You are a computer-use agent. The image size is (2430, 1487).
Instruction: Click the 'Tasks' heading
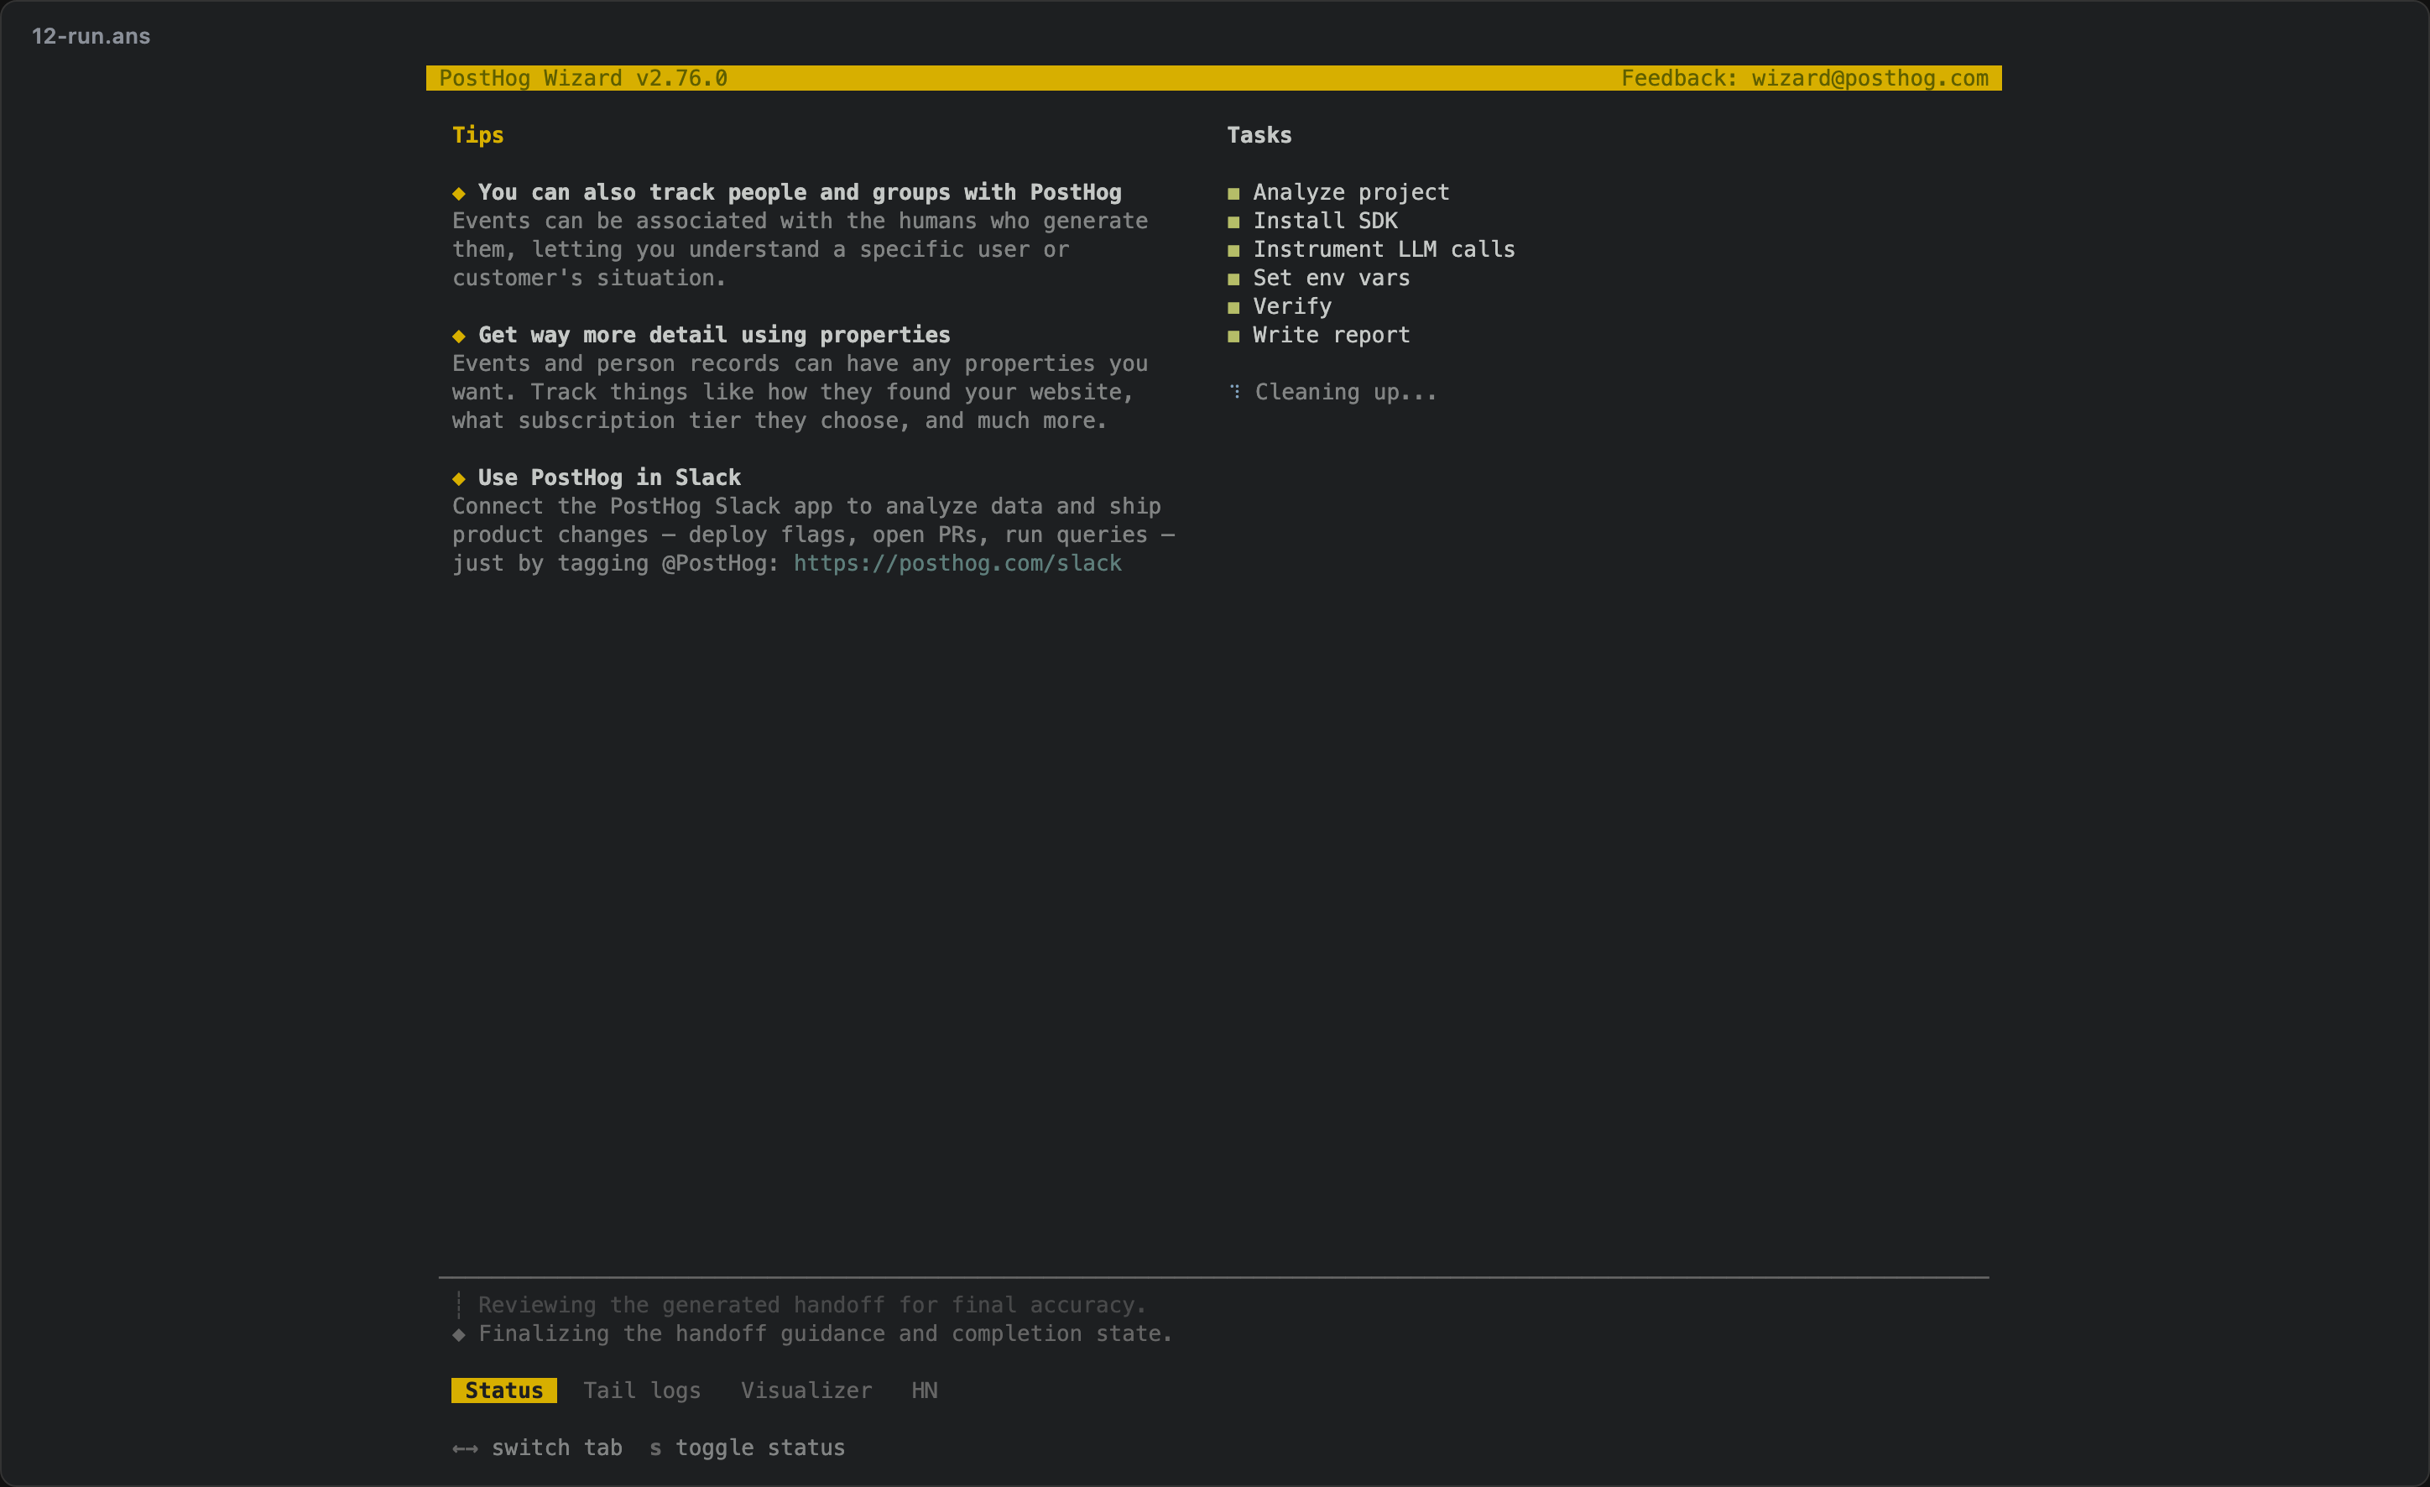tap(1259, 135)
